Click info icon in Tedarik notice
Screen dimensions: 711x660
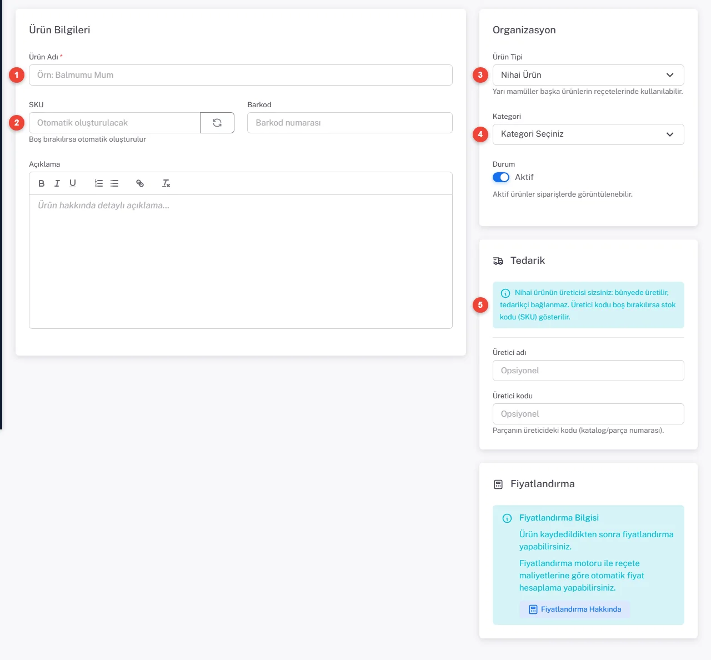pyautogui.click(x=505, y=293)
